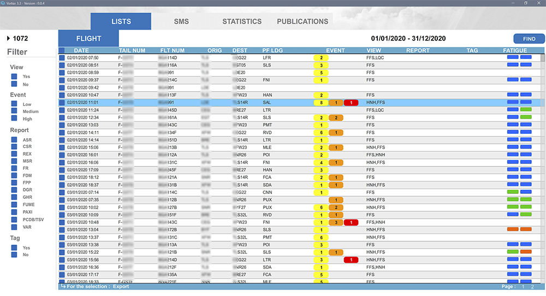Click the yellow event badge showing 8

point(321,103)
